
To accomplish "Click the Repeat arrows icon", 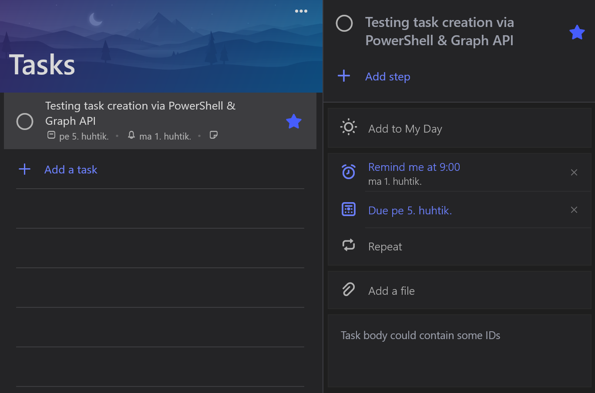I will pos(349,245).
